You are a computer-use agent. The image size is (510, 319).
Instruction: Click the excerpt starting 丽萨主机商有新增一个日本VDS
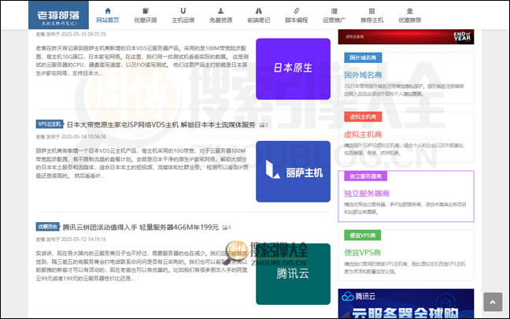(x=142, y=163)
